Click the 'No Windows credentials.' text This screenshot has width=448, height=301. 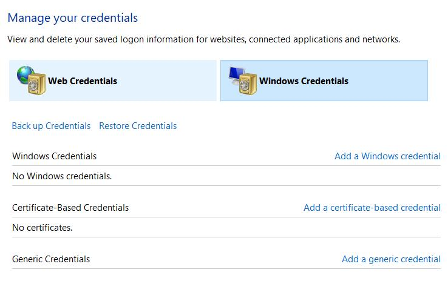(x=62, y=176)
